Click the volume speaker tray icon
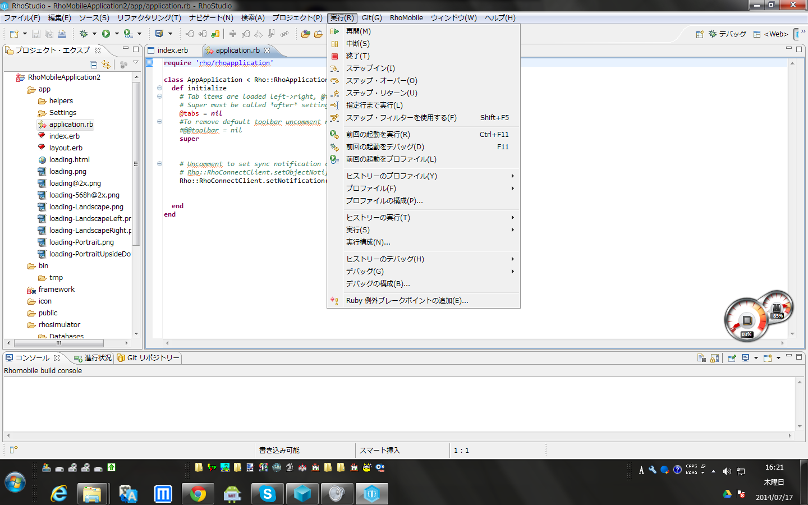This screenshot has height=505, width=808. [x=727, y=471]
